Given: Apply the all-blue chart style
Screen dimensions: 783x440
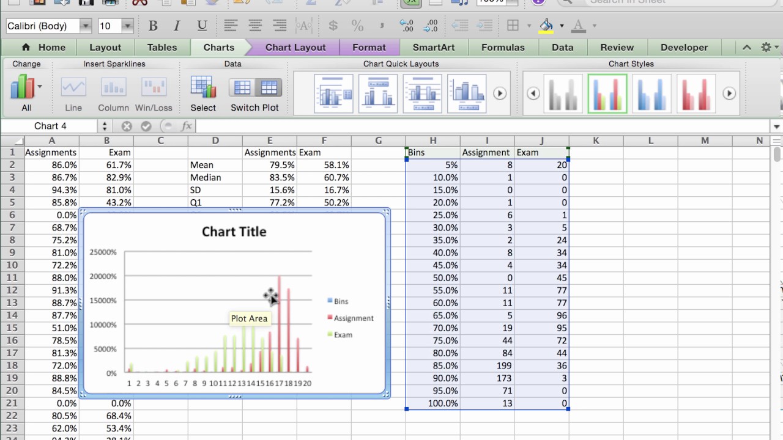Looking at the screenshot, I should (651, 94).
